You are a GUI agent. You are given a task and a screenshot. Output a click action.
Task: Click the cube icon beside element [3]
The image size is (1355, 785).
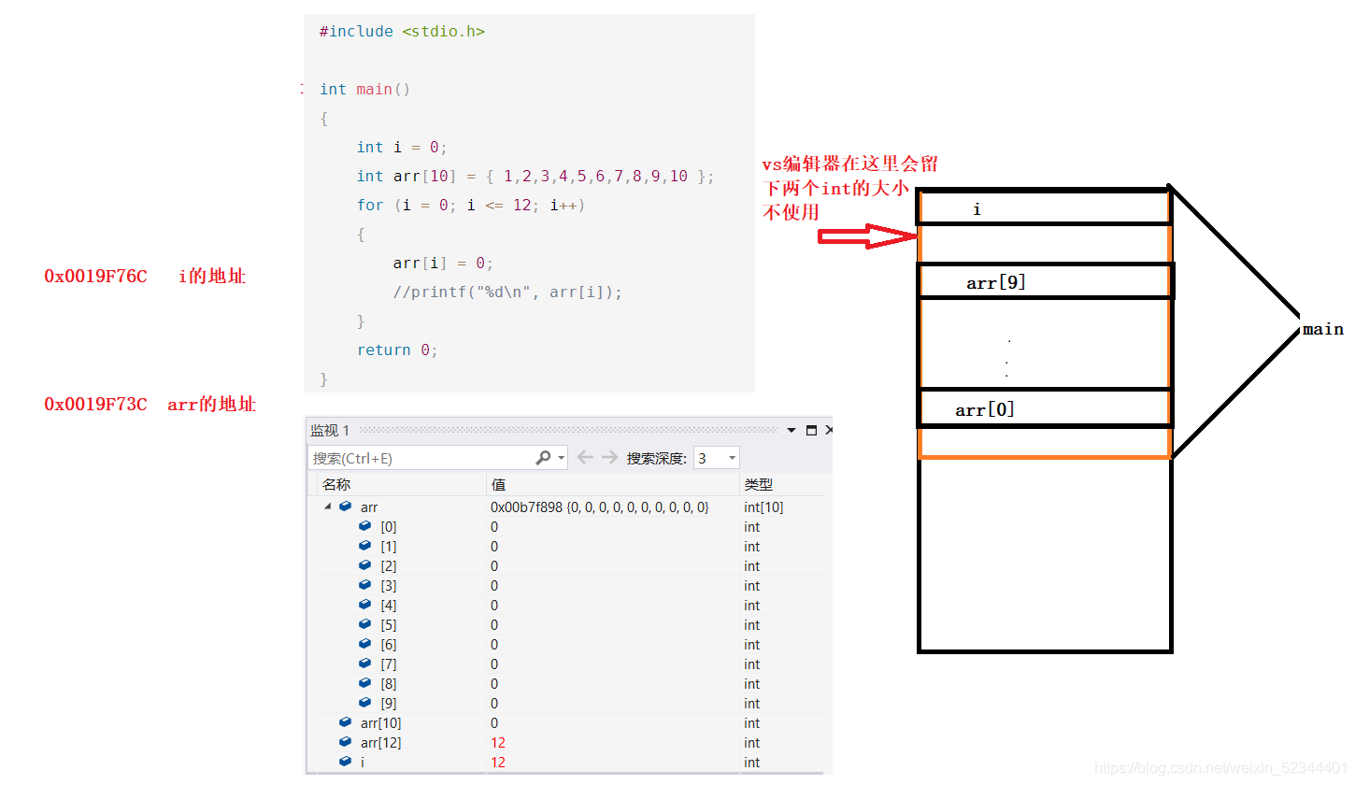(x=365, y=585)
